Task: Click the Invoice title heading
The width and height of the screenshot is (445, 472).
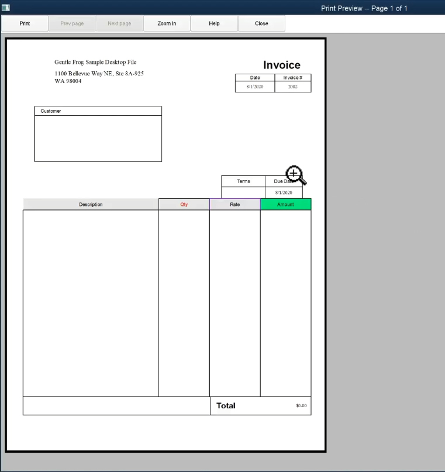Action: (x=282, y=65)
